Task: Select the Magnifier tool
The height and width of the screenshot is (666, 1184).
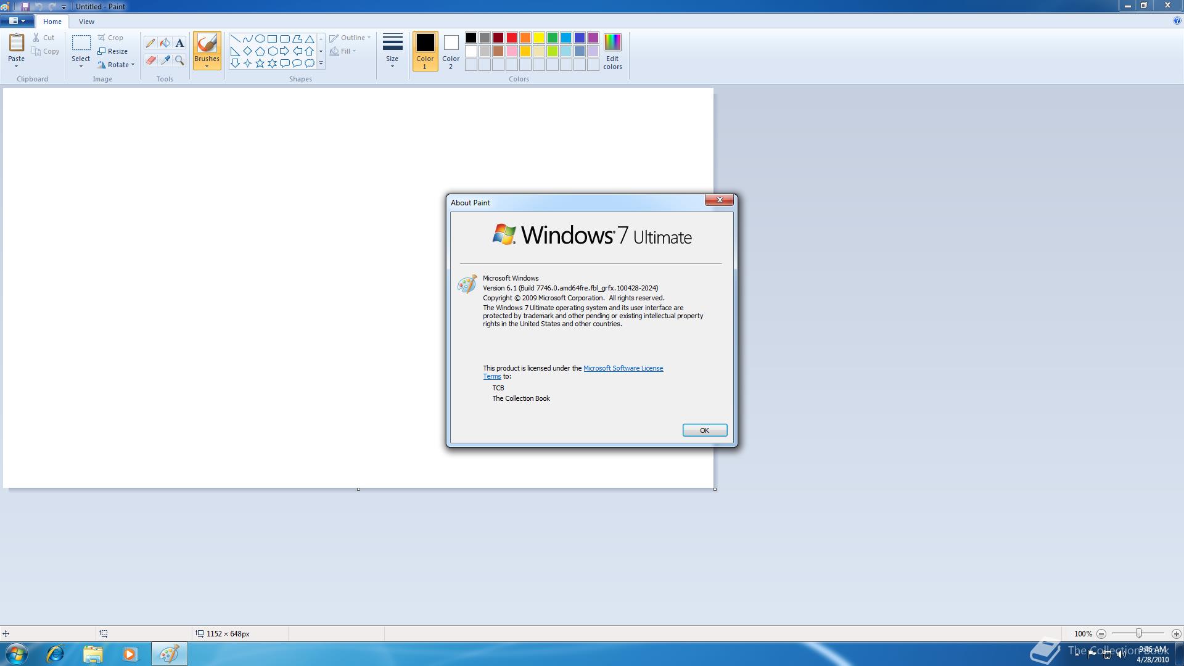Action: click(x=179, y=60)
